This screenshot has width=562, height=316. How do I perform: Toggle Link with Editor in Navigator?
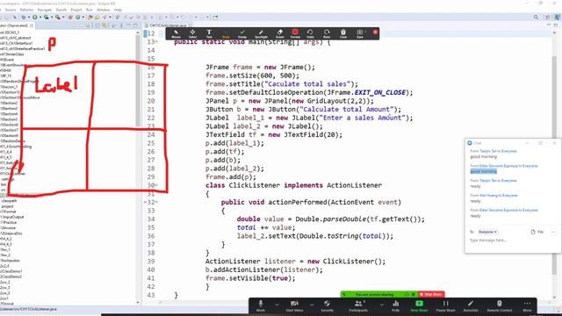[x=104, y=25]
